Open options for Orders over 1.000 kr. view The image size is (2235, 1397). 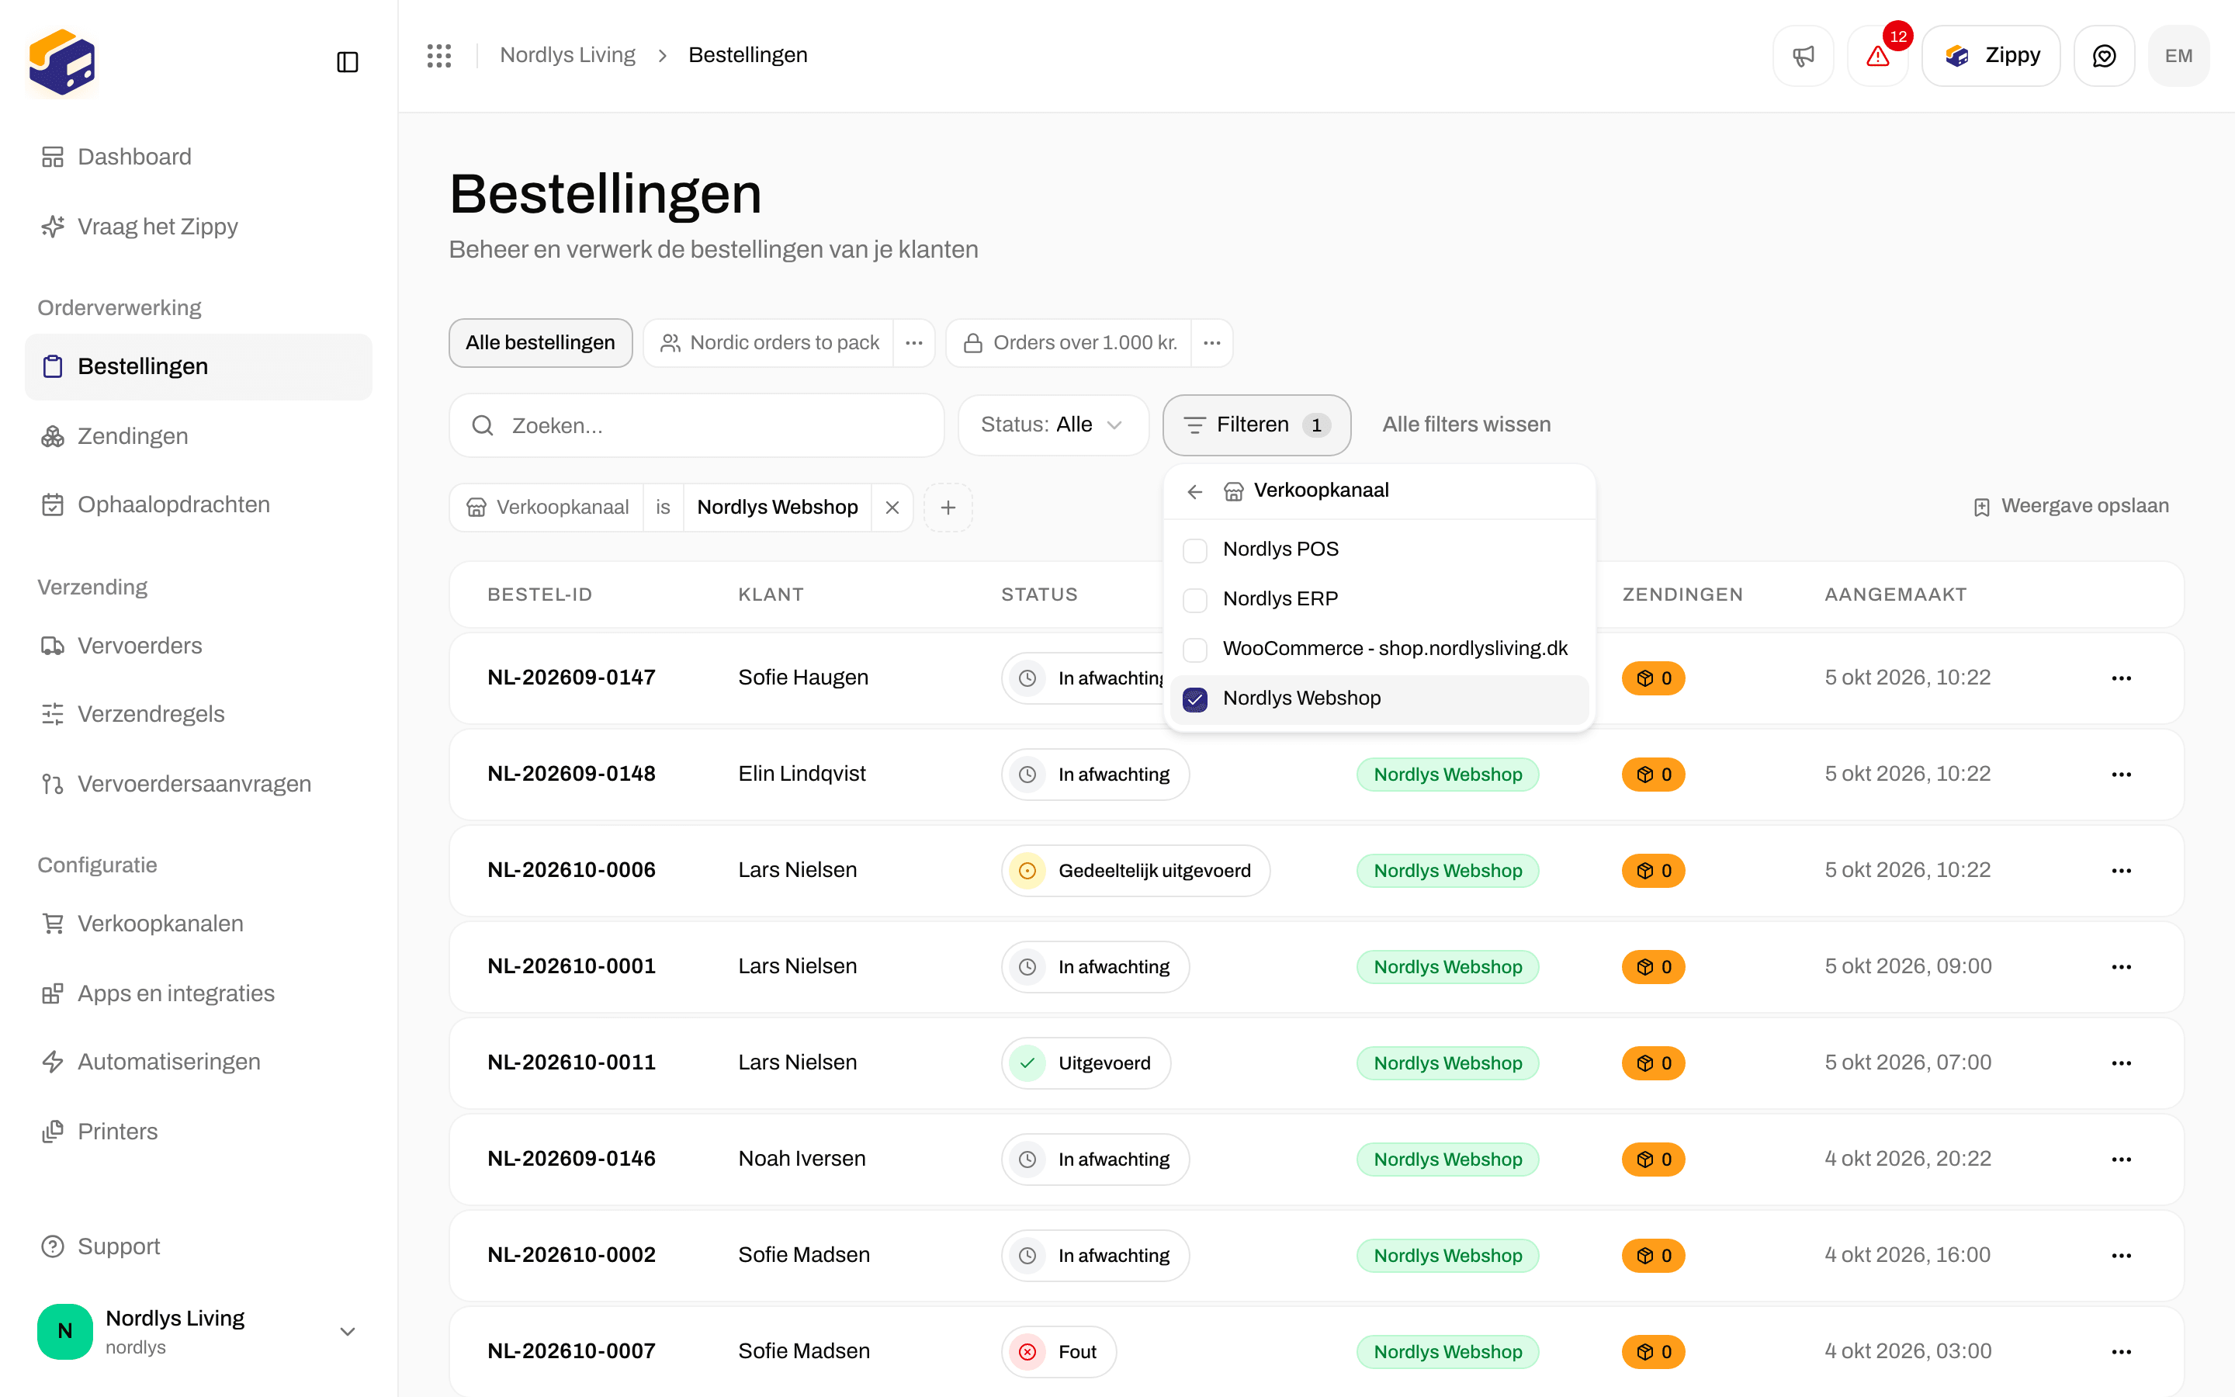[x=1211, y=343]
